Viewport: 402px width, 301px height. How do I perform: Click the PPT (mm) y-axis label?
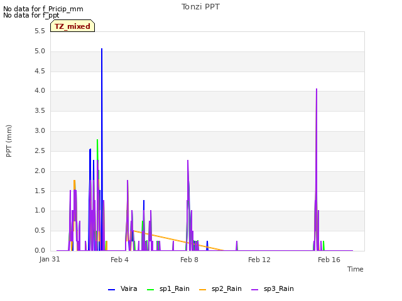9,141
